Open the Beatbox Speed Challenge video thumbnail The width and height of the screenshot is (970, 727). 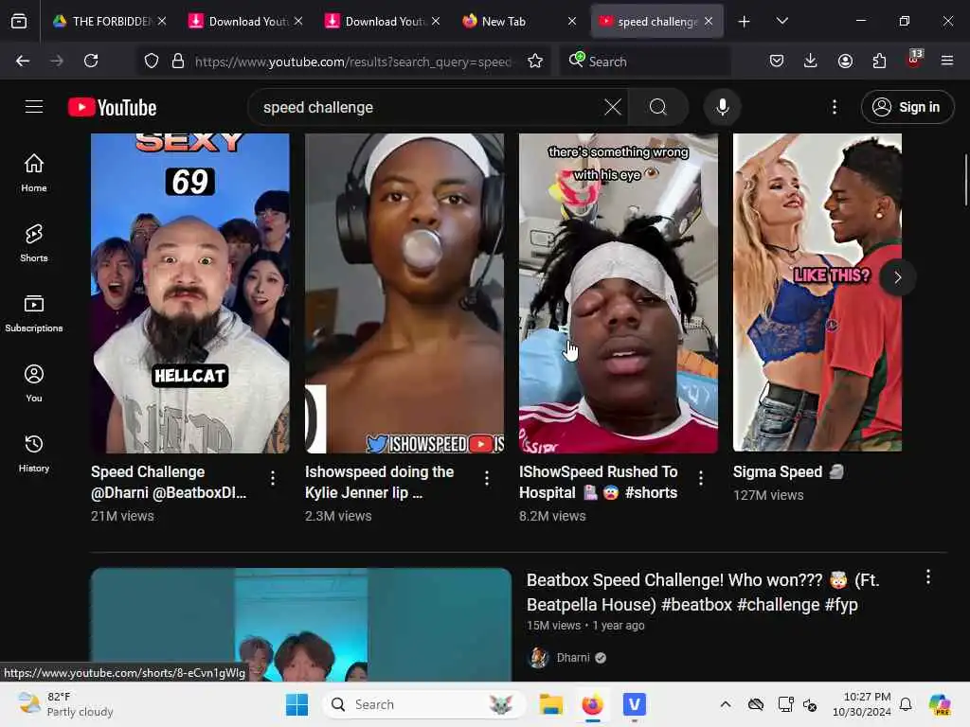(301, 625)
